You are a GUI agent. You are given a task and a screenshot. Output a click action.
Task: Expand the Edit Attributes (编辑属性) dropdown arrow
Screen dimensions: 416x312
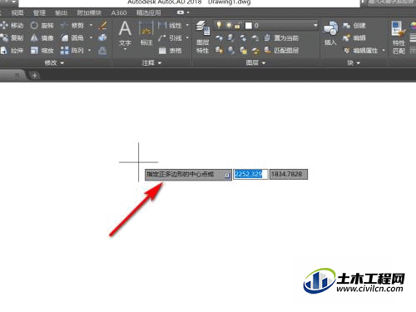click(384, 51)
